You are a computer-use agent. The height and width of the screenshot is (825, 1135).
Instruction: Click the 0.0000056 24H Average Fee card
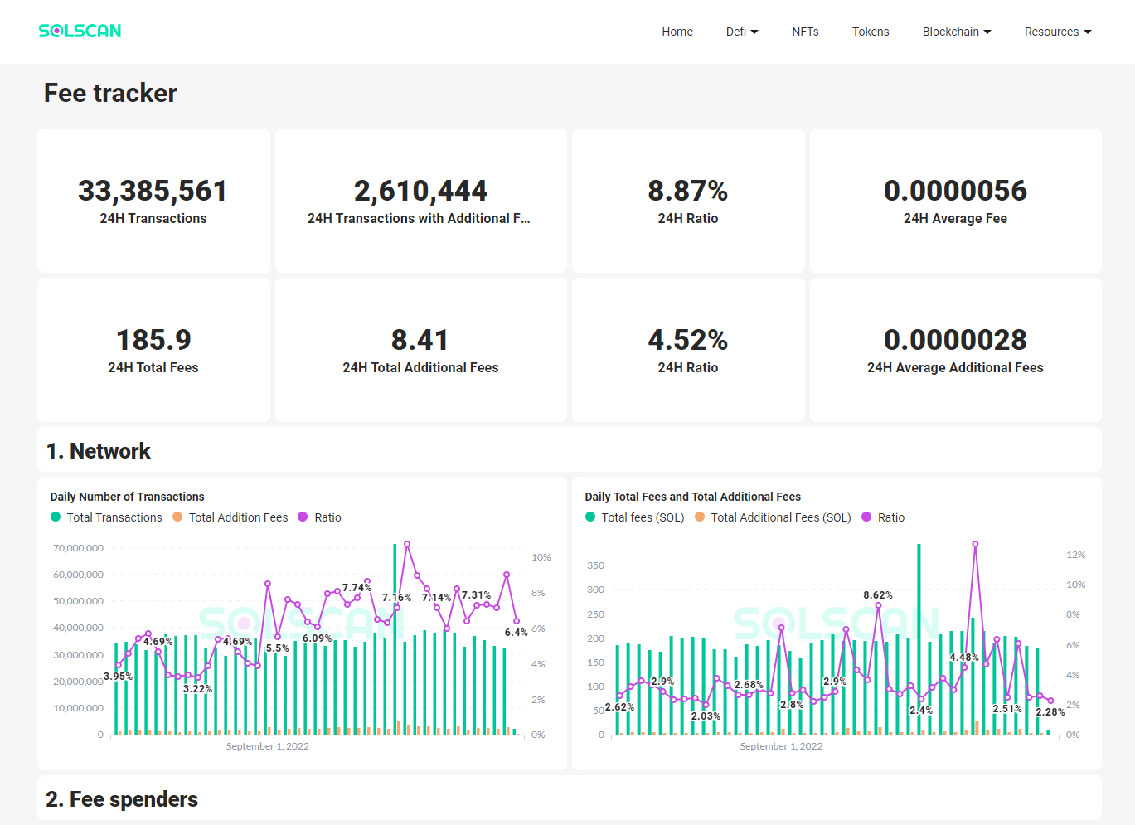point(955,201)
